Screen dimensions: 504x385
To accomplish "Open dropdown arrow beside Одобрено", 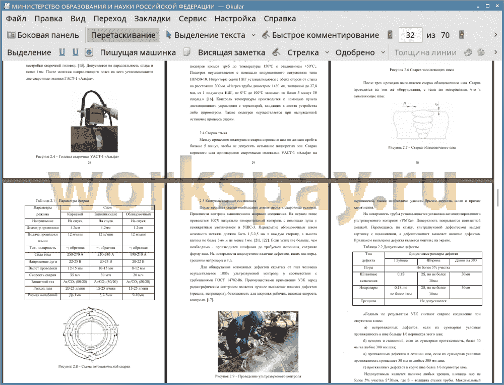I will (x=383, y=52).
